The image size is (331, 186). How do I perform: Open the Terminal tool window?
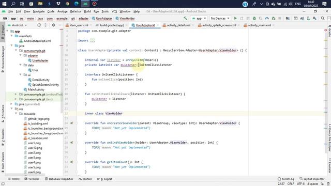[x=32, y=179]
